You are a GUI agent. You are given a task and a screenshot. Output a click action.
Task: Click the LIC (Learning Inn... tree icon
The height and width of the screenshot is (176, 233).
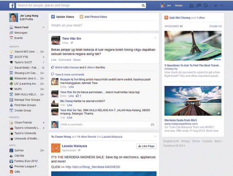coord(11,84)
